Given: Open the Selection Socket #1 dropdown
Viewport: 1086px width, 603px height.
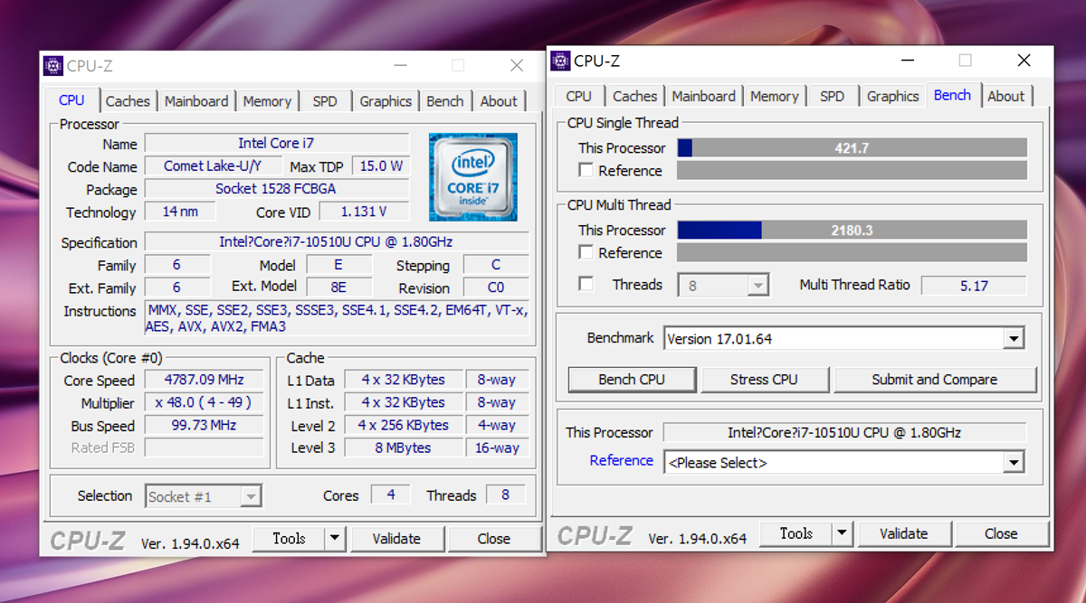Looking at the screenshot, I should [x=204, y=496].
